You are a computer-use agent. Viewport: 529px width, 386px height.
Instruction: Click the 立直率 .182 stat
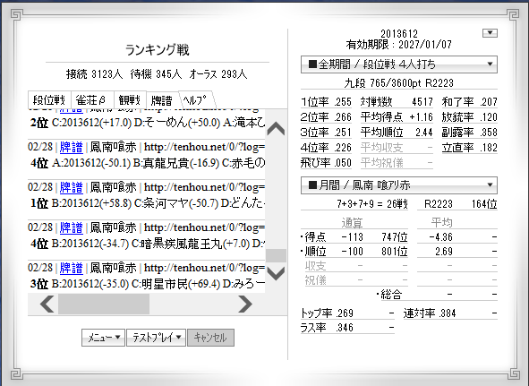click(470, 148)
